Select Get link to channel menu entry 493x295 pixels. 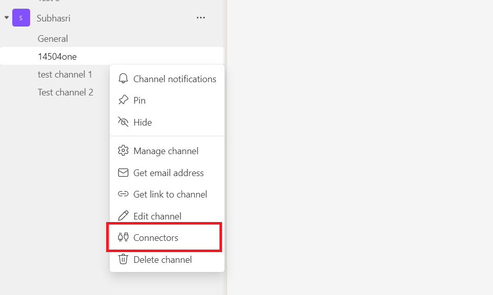coord(170,194)
